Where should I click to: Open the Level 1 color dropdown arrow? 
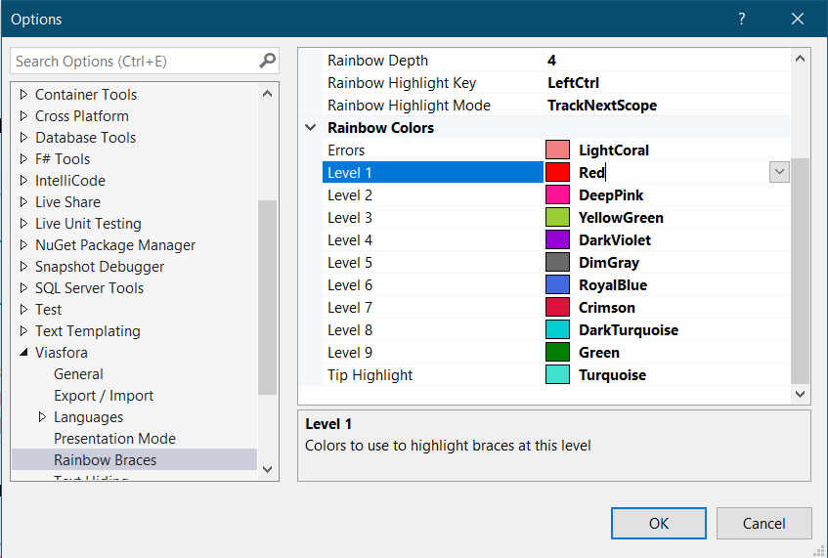point(779,172)
